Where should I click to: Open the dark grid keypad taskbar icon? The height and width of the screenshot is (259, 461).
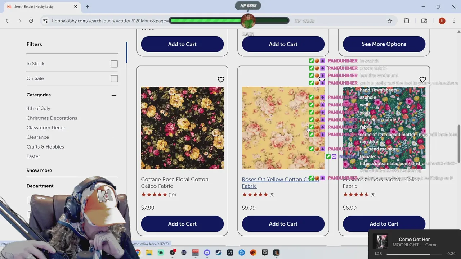click(184, 253)
